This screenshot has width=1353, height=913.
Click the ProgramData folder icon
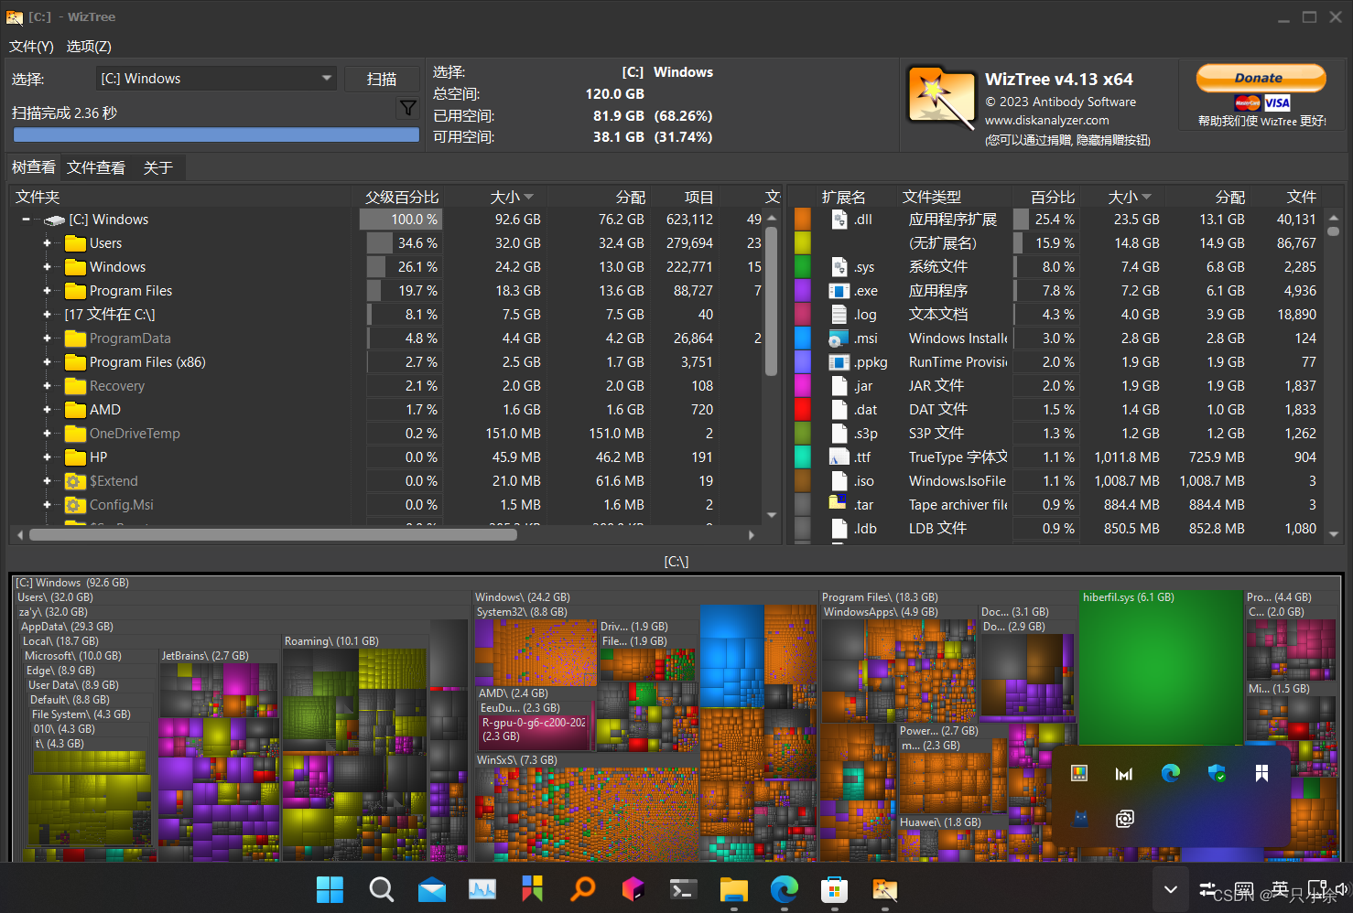pyautogui.click(x=75, y=338)
